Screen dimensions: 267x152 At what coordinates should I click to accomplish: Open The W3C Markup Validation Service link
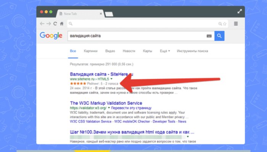106,103
